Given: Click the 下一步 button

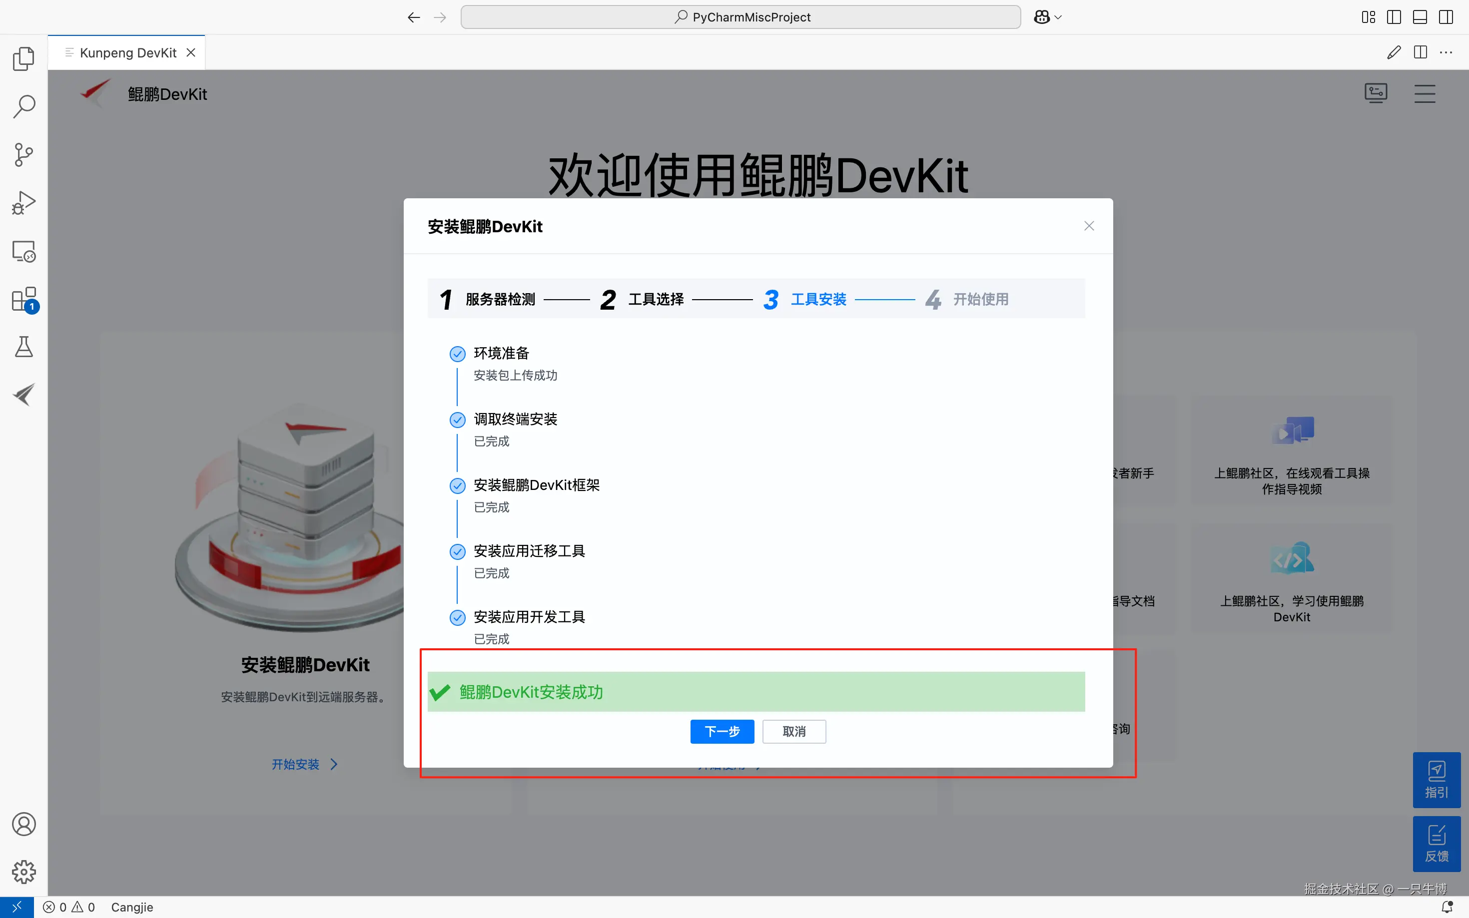Looking at the screenshot, I should tap(722, 731).
